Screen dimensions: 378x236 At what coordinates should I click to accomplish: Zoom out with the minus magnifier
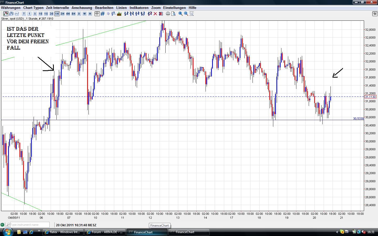[186, 14]
